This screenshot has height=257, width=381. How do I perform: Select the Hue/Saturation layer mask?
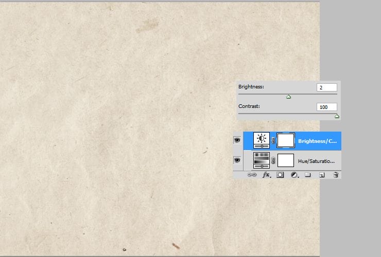point(286,160)
